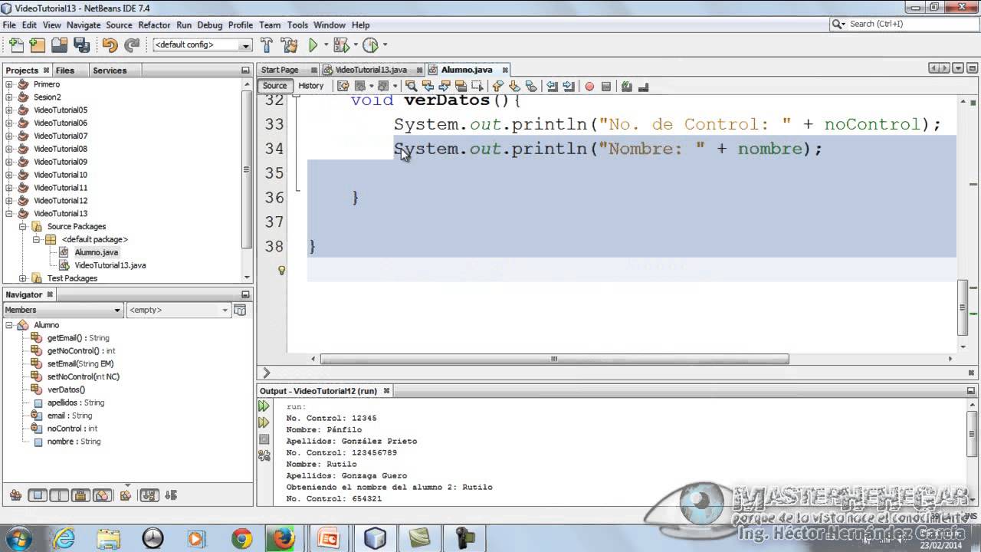Undo the last edit with the Undo arrow

pos(110,45)
